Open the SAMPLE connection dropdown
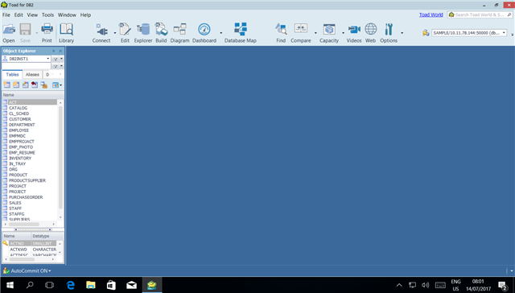The height and width of the screenshot is (293, 515). 504,33
